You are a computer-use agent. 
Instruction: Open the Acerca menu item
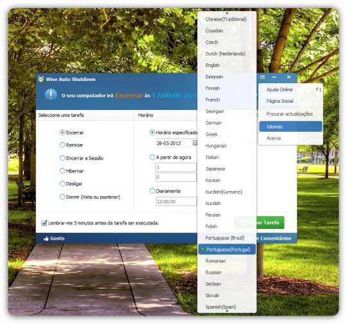tap(290, 138)
